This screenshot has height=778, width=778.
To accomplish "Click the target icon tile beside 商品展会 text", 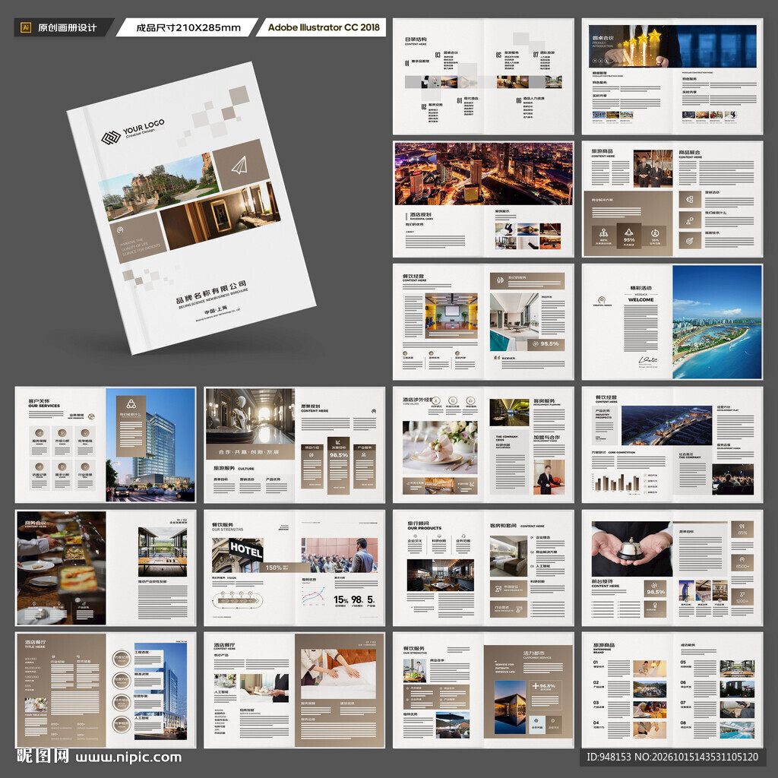I will [x=690, y=241].
